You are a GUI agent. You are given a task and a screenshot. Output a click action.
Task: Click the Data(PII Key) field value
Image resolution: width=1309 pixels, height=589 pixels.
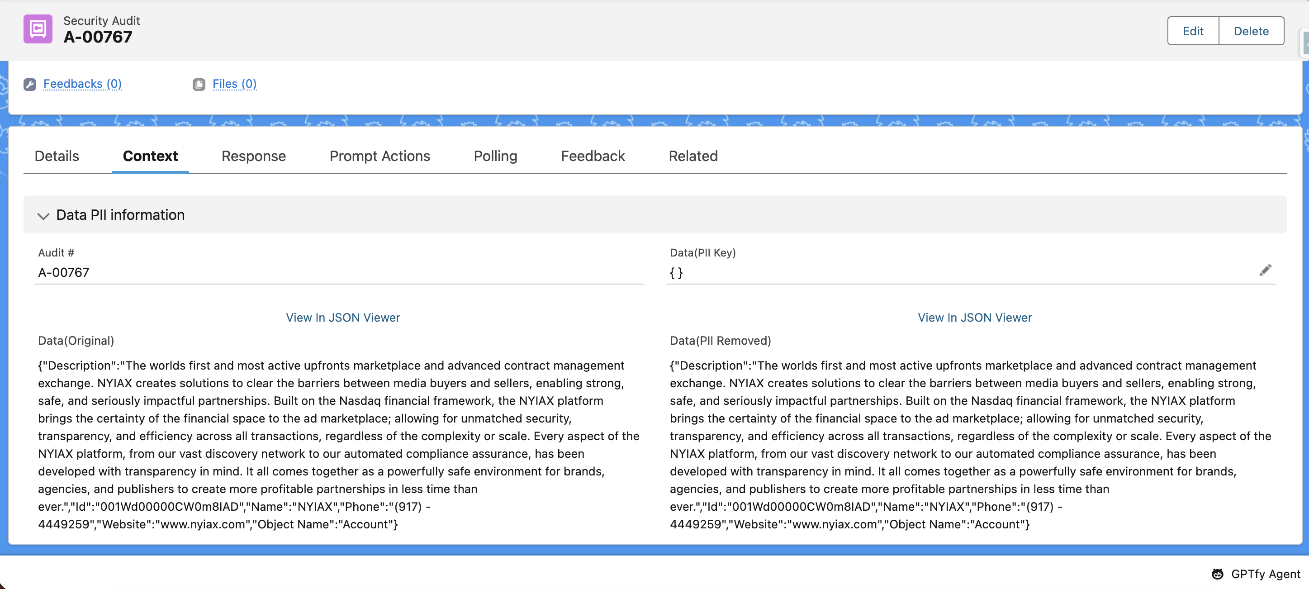click(676, 273)
